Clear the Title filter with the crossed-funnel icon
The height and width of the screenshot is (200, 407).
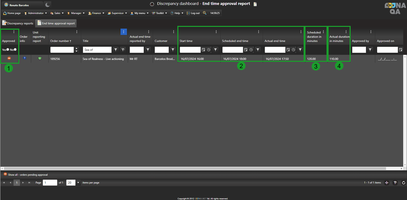(123, 50)
